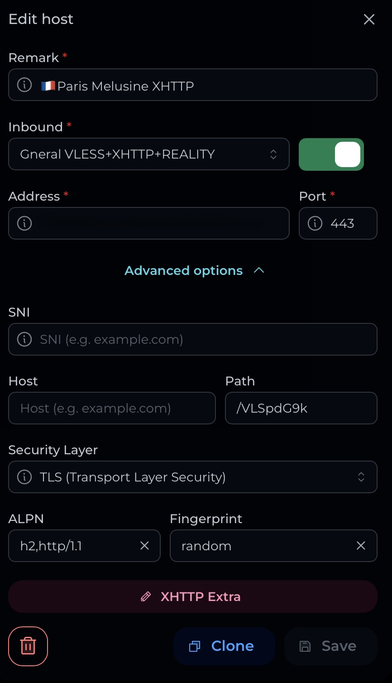Click the info icon in Address field
Viewport: 392px width, 683px height.
[x=24, y=223]
